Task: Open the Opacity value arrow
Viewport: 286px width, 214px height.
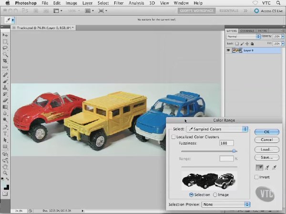Action: click(x=283, y=37)
